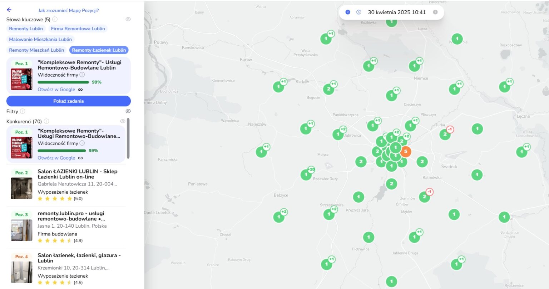The image size is (549, 289).
Task: Click info icon next to Konkurenci (70)
Action: [x=46, y=121]
